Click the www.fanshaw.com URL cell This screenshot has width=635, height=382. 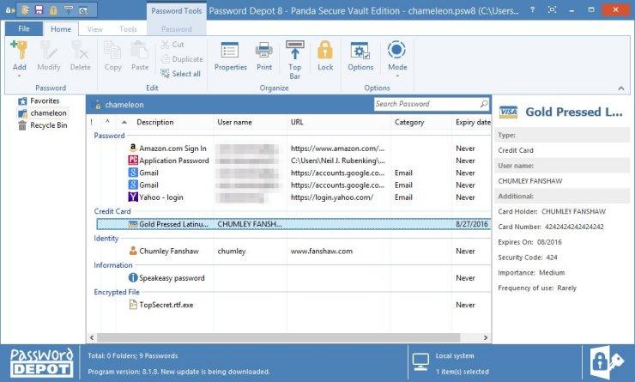coord(322,252)
